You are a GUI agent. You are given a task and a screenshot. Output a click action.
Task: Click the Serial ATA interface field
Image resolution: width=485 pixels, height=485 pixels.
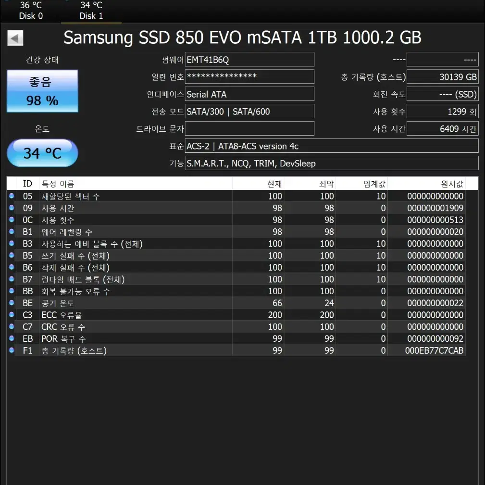(249, 94)
